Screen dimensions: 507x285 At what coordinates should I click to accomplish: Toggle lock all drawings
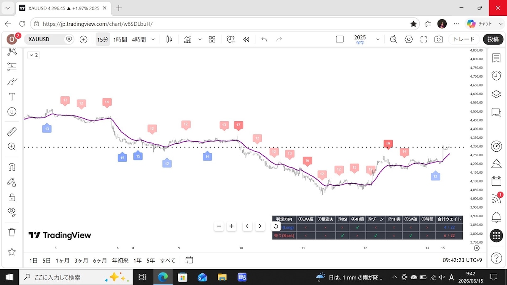pyautogui.click(x=12, y=197)
